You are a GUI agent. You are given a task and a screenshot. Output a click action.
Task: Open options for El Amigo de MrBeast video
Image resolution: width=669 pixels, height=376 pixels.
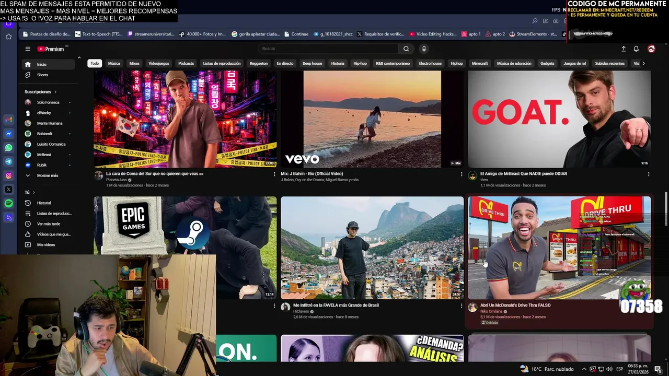(649, 174)
